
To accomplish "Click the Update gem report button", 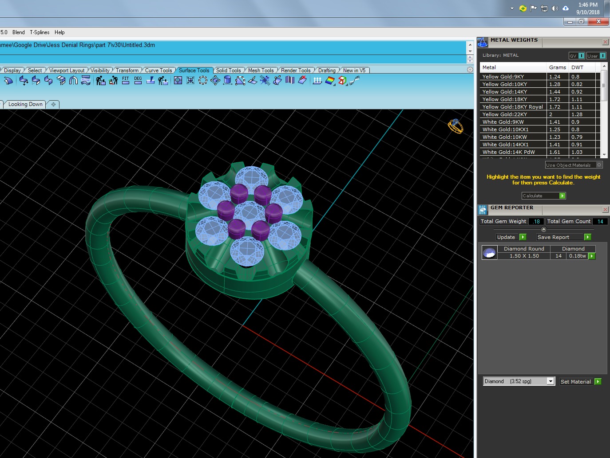I will pos(511,237).
